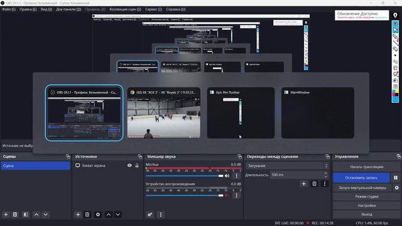Open the Файл menu

point(9,9)
